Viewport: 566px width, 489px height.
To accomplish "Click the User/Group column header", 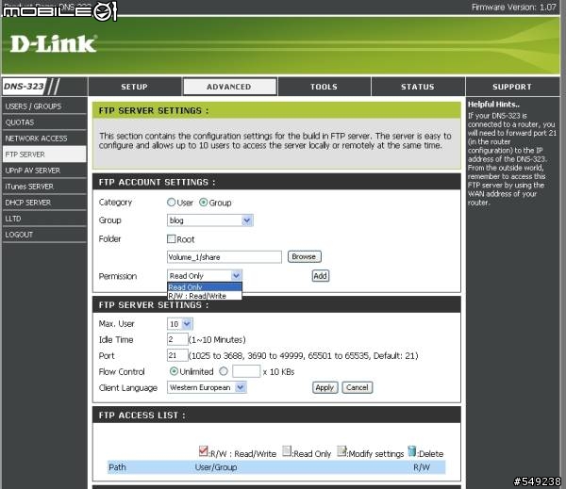I will click(216, 467).
